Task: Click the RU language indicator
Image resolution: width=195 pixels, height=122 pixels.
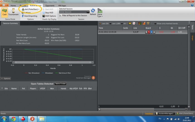Action: point(160,119)
